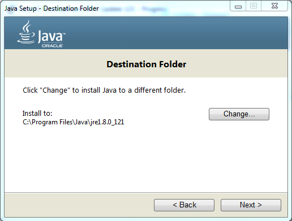Click the greyed-out maximize window button
Image resolution: width=292 pixels, height=221 pixels.
pos(254,6)
